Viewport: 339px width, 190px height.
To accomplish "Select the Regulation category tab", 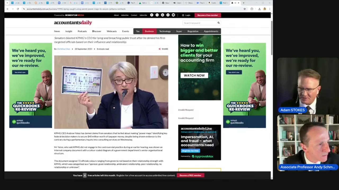I will tap(193, 31).
